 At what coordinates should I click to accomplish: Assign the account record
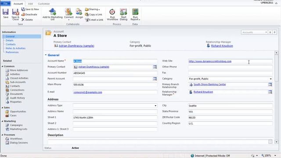point(79,14)
